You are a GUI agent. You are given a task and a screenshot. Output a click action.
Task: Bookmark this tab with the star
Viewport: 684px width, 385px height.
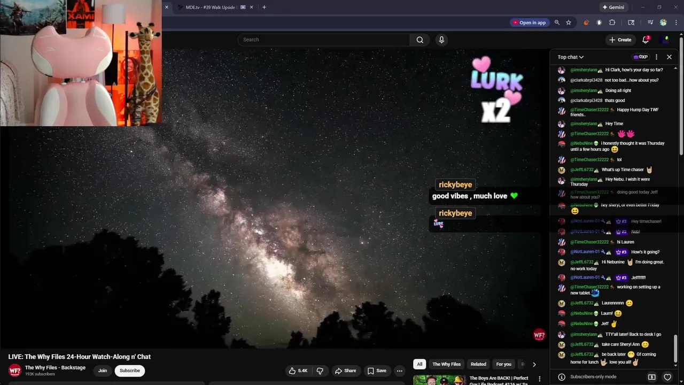click(569, 22)
